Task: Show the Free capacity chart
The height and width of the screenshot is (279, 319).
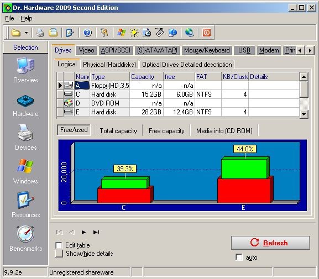Action: coord(166,131)
